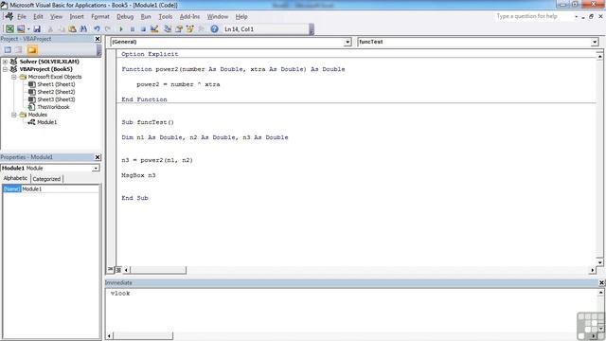Viewport: 606px width, 341px height.
Task: Collapse the VBAProject (Book5) node
Action: [x=5, y=69]
